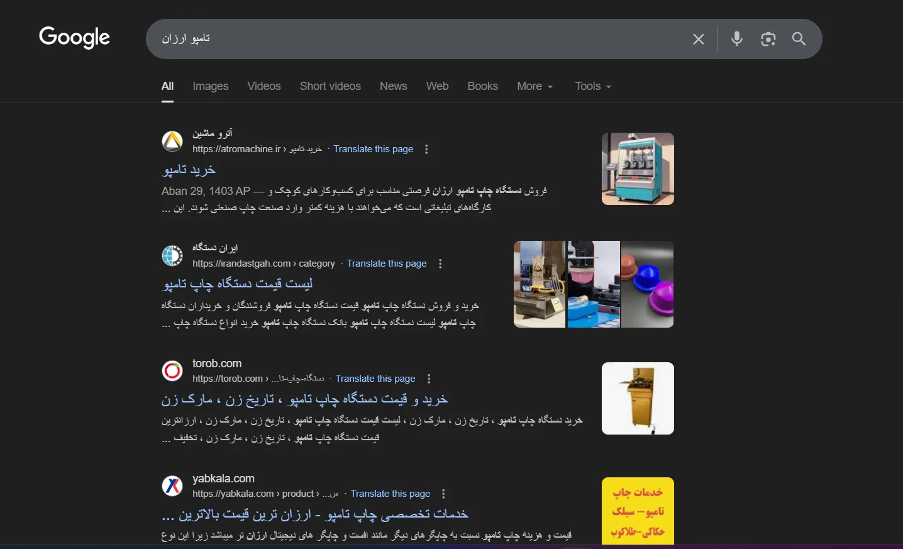Click the magnifying glass search button
This screenshot has height=549, width=903.
[x=799, y=39]
